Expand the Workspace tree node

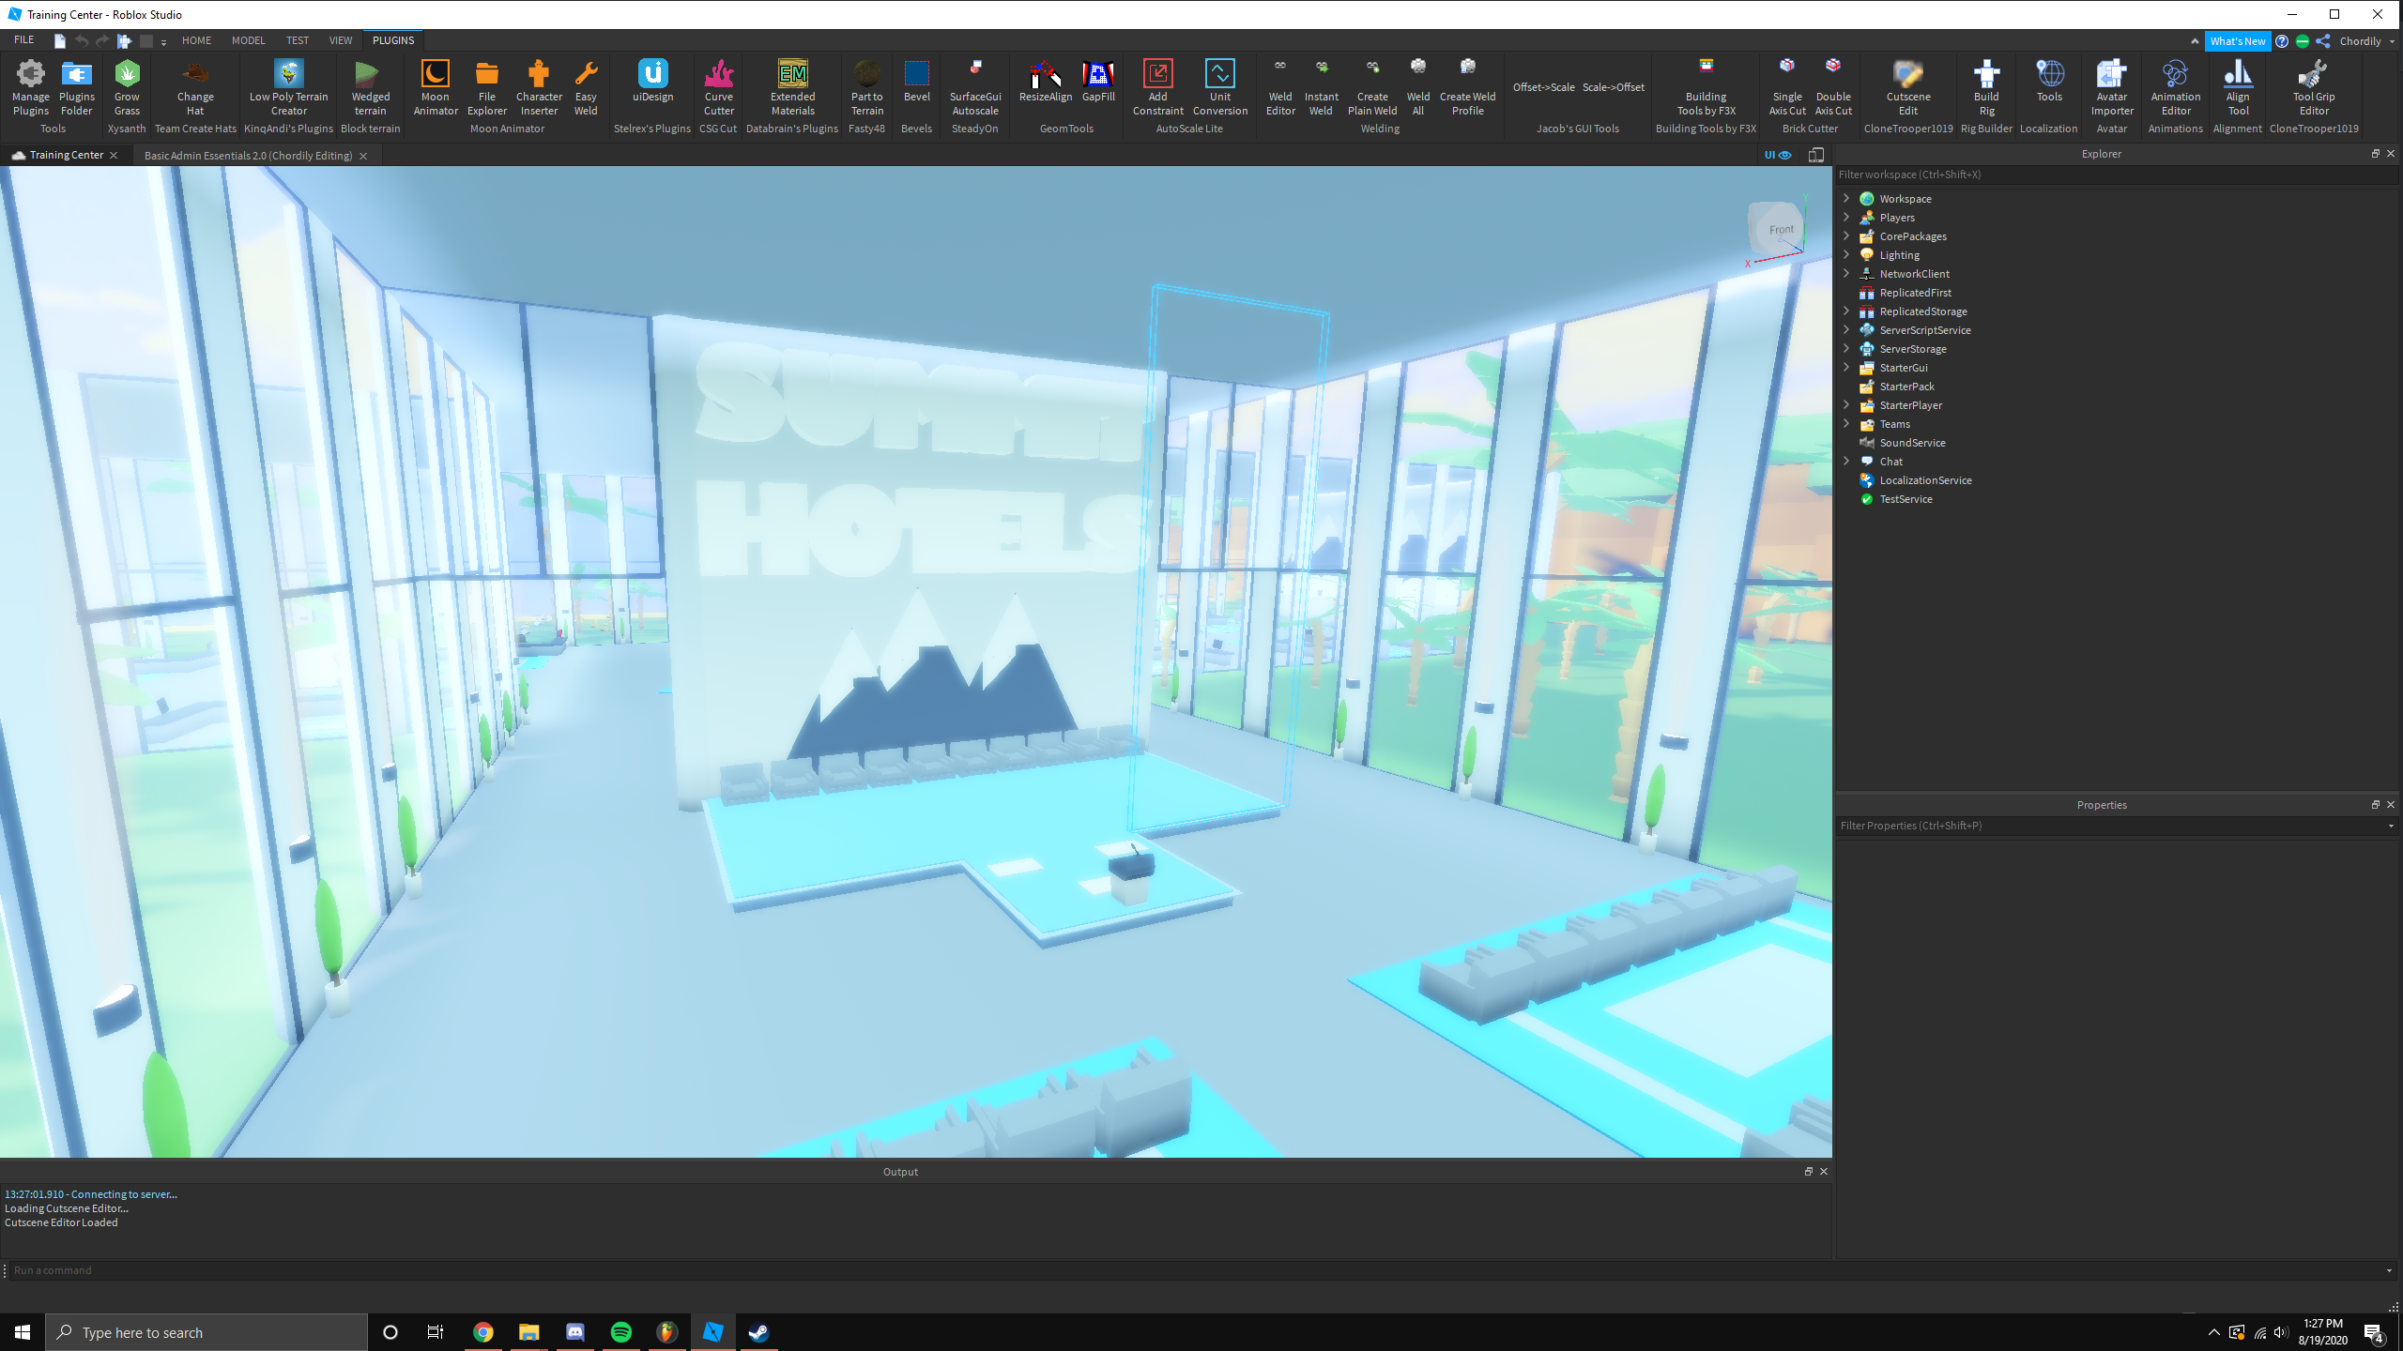click(1846, 198)
